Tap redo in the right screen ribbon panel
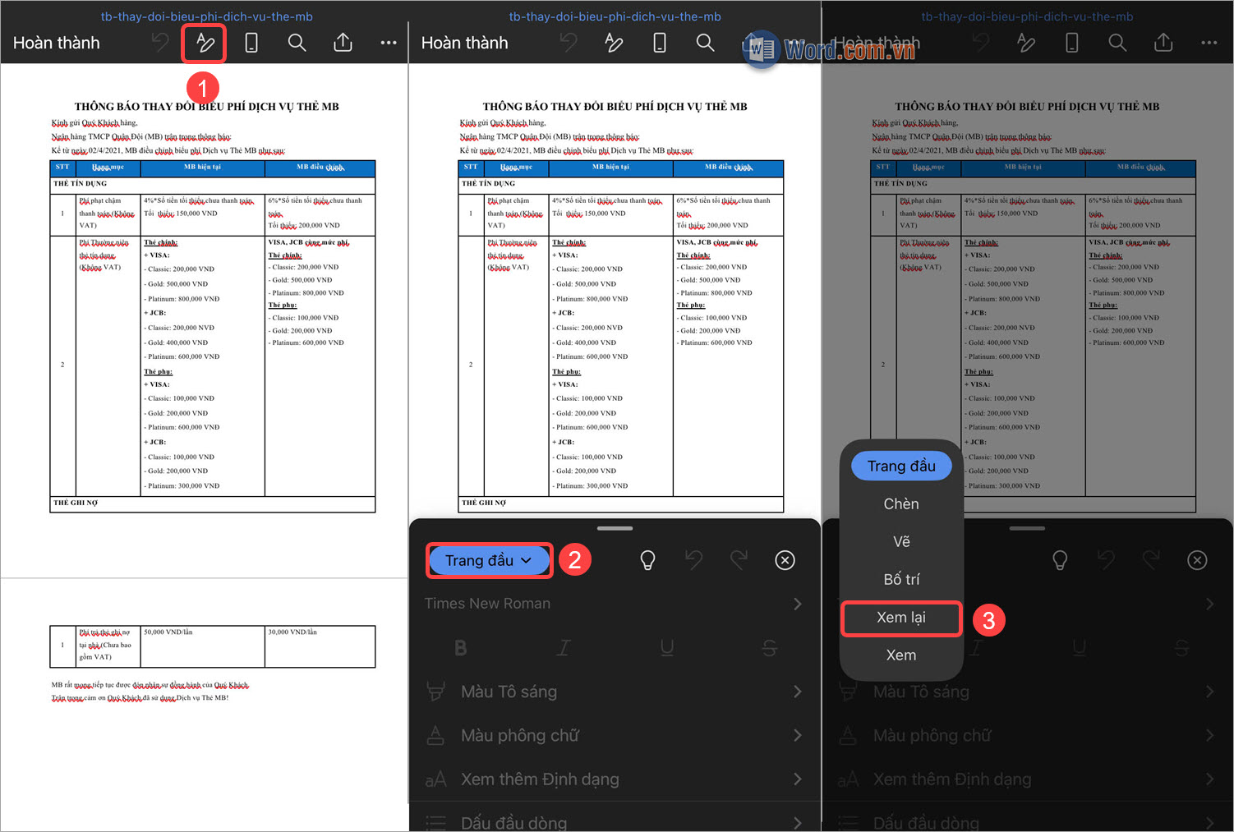The image size is (1234, 832). pos(1152,560)
